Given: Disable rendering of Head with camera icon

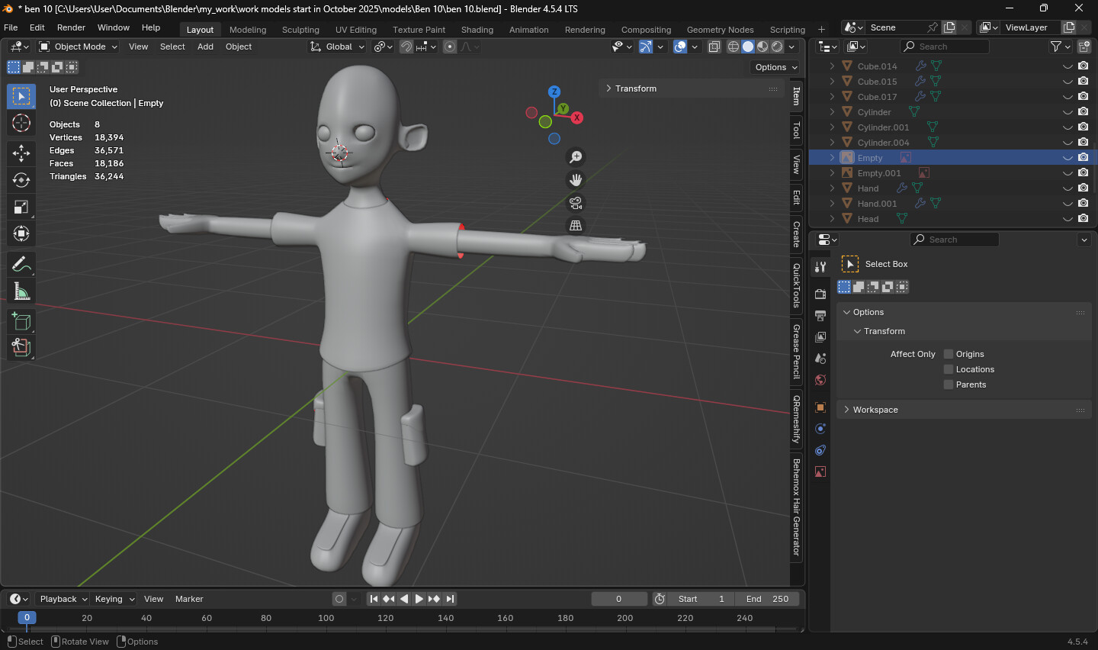Looking at the screenshot, I should (1083, 219).
